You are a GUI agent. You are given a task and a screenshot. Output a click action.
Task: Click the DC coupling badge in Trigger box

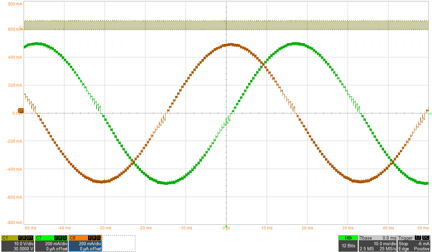[426, 238]
